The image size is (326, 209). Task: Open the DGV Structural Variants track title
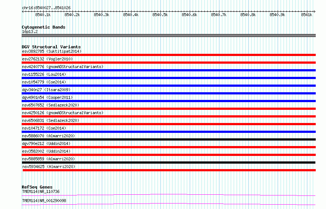tap(51, 47)
